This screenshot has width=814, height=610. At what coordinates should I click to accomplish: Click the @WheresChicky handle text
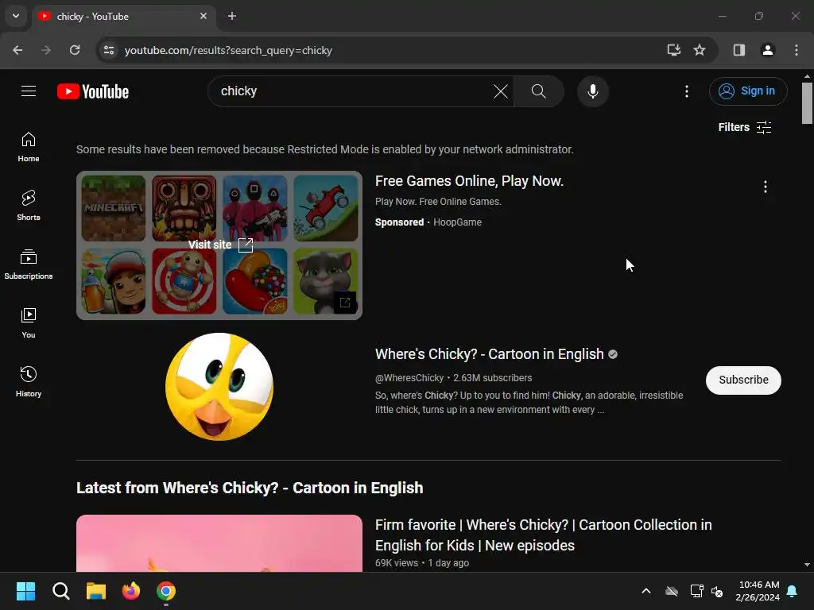click(409, 378)
